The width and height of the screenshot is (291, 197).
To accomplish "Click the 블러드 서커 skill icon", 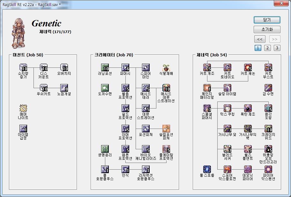I will pyautogui.click(x=227, y=149).
